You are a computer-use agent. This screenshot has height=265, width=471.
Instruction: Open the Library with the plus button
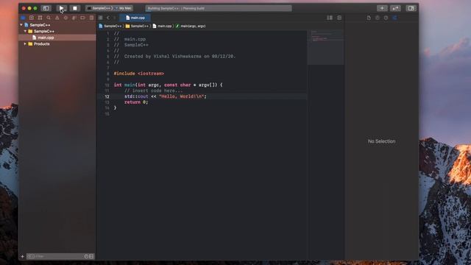click(x=382, y=8)
